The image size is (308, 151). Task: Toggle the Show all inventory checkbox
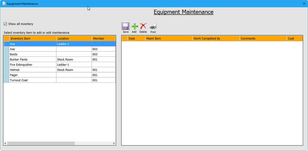[5, 24]
